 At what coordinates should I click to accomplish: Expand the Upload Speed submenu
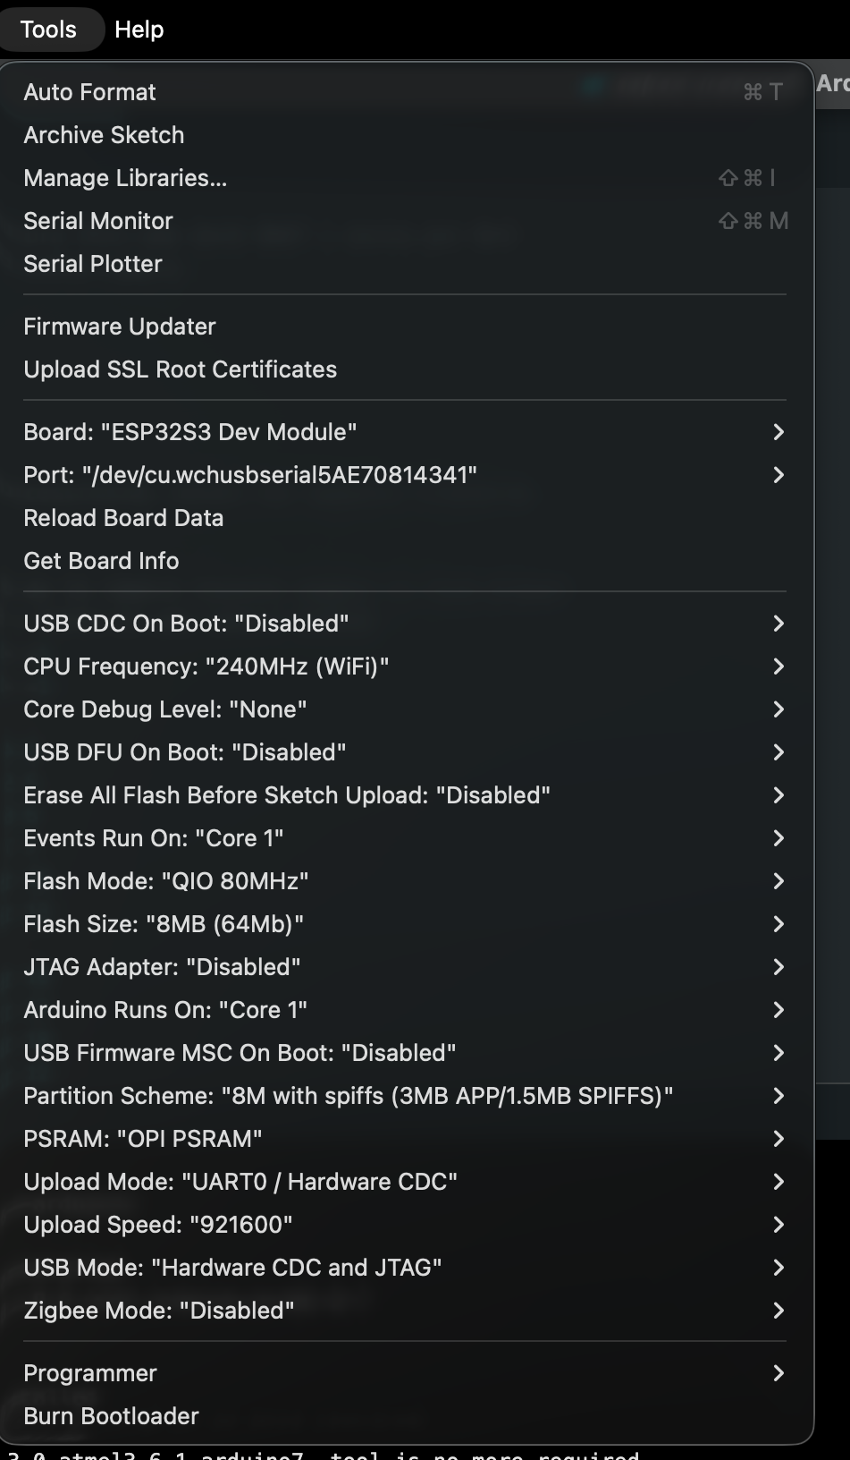pyautogui.click(x=158, y=1224)
